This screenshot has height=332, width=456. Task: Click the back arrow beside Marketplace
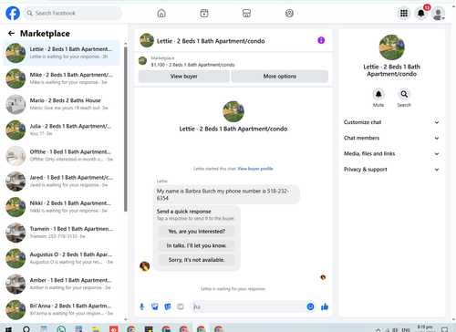(x=11, y=34)
